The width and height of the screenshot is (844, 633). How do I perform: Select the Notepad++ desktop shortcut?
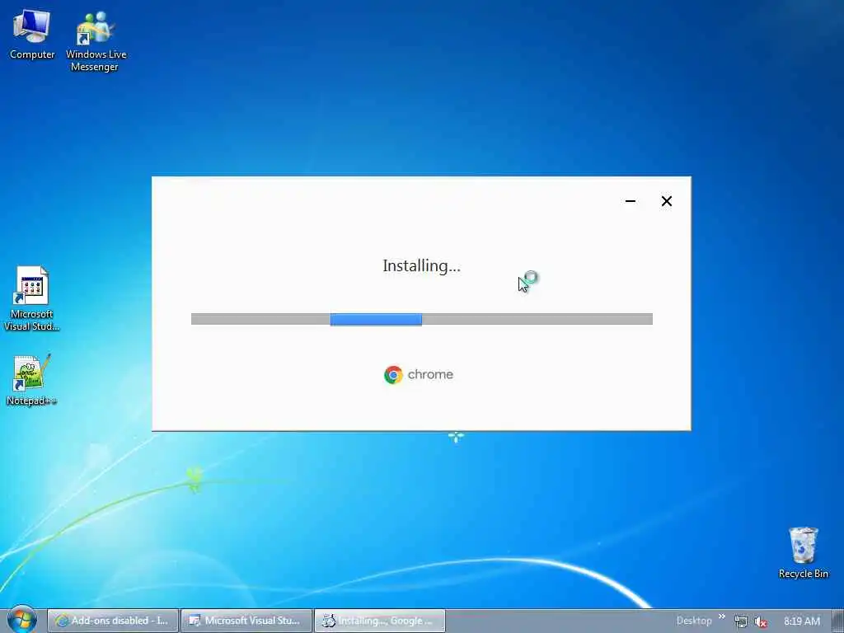(x=31, y=380)
